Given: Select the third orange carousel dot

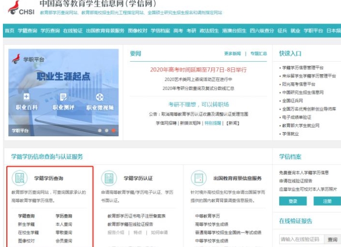Looking at the screenshot, I should [x=113, y=130].
